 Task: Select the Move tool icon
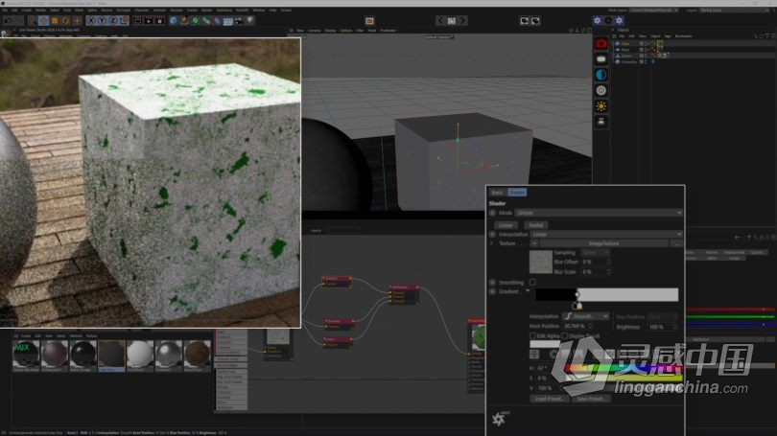coord(43,21)
